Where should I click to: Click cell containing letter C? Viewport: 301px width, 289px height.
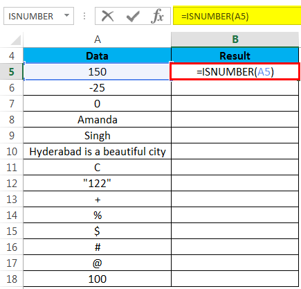coord(98,167)
